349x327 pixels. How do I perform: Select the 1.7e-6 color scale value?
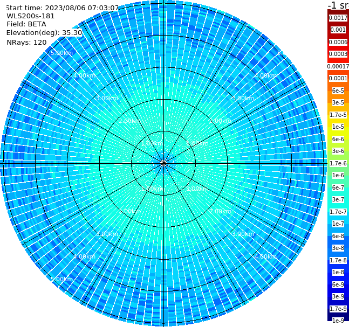click(x=338, y=163)
